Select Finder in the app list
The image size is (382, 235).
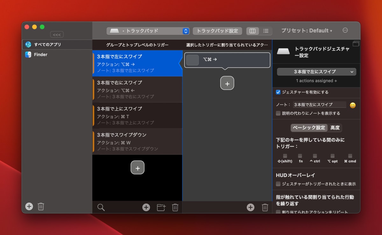pos(57,55)
